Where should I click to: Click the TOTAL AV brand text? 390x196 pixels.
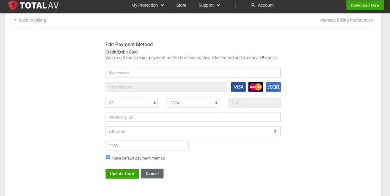pos(39,5)
